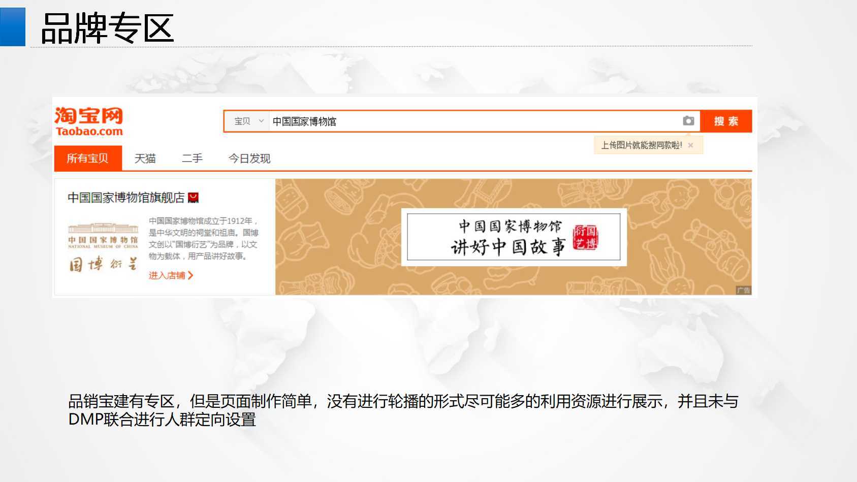Click the Tmall badge beside the flagship store name
857x482 pixels.
click(x=193, y=198)
